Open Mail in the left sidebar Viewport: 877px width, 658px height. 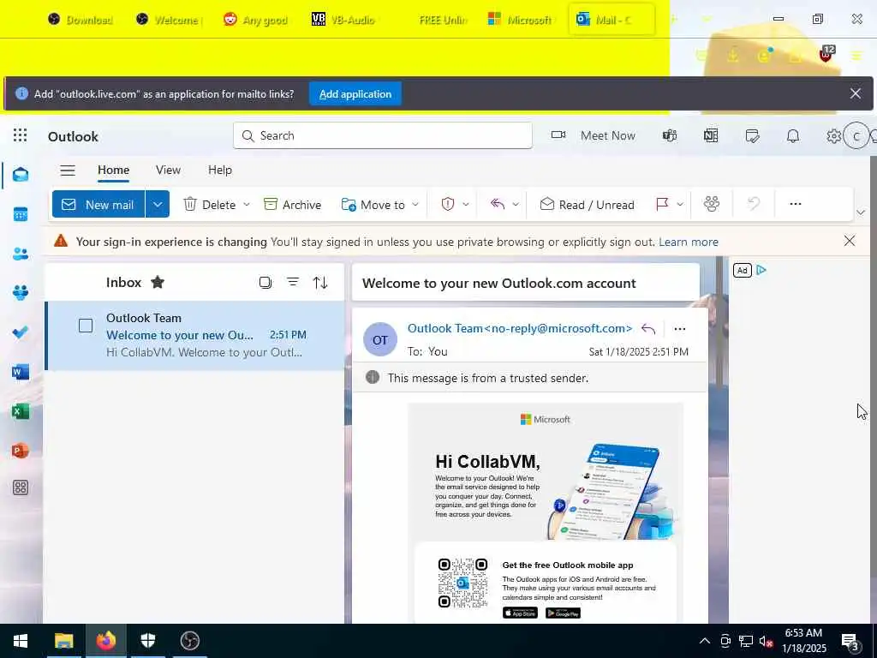21,175
